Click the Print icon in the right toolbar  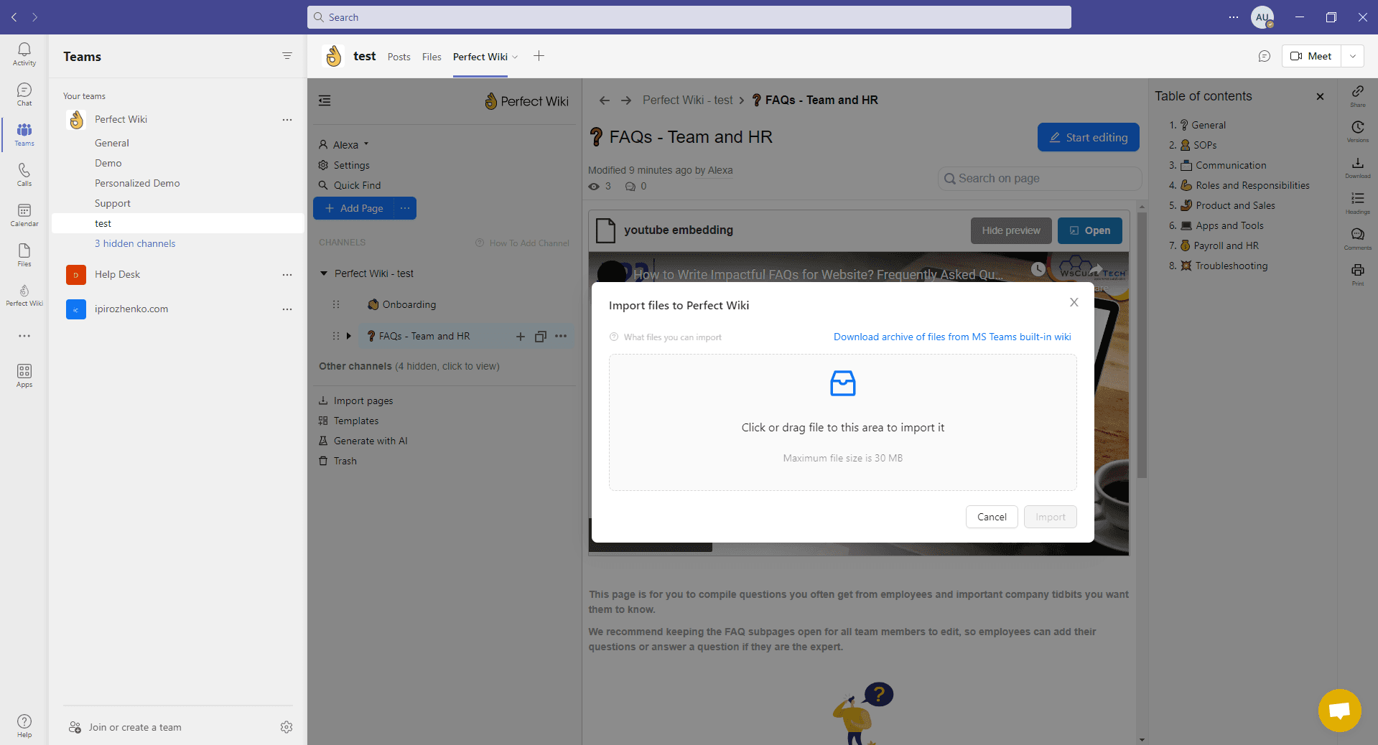[1358, 274]
